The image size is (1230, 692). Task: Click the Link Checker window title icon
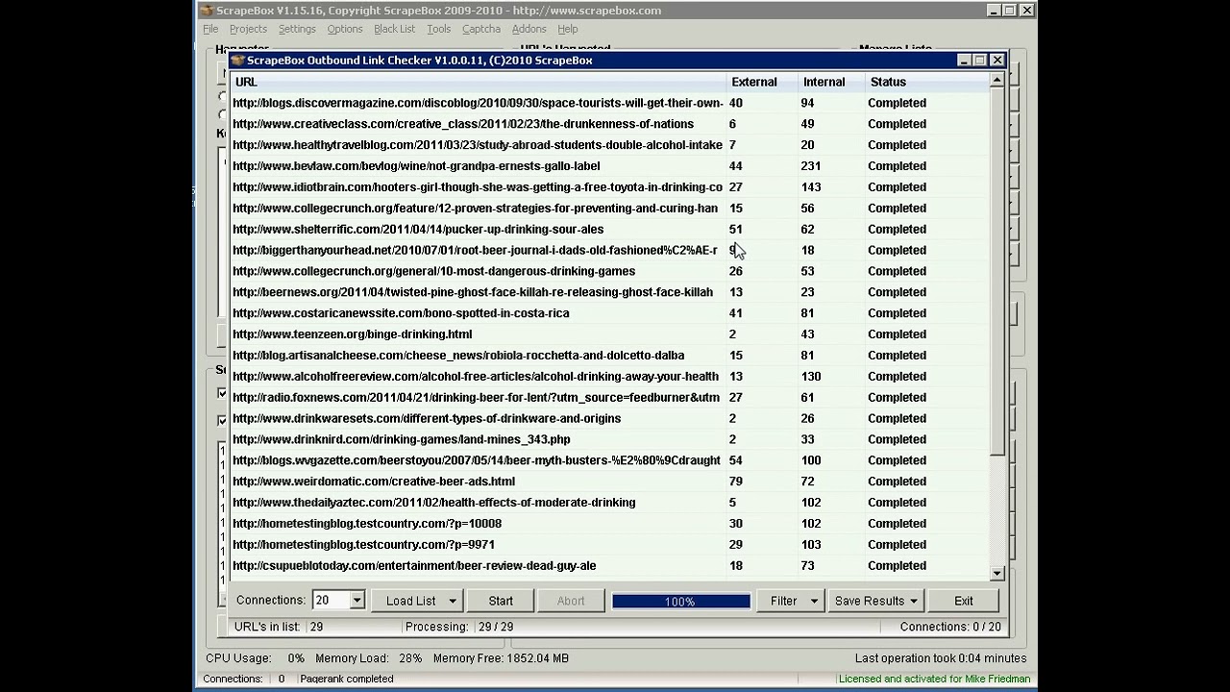pyautogui.click(x=238, y=61)
